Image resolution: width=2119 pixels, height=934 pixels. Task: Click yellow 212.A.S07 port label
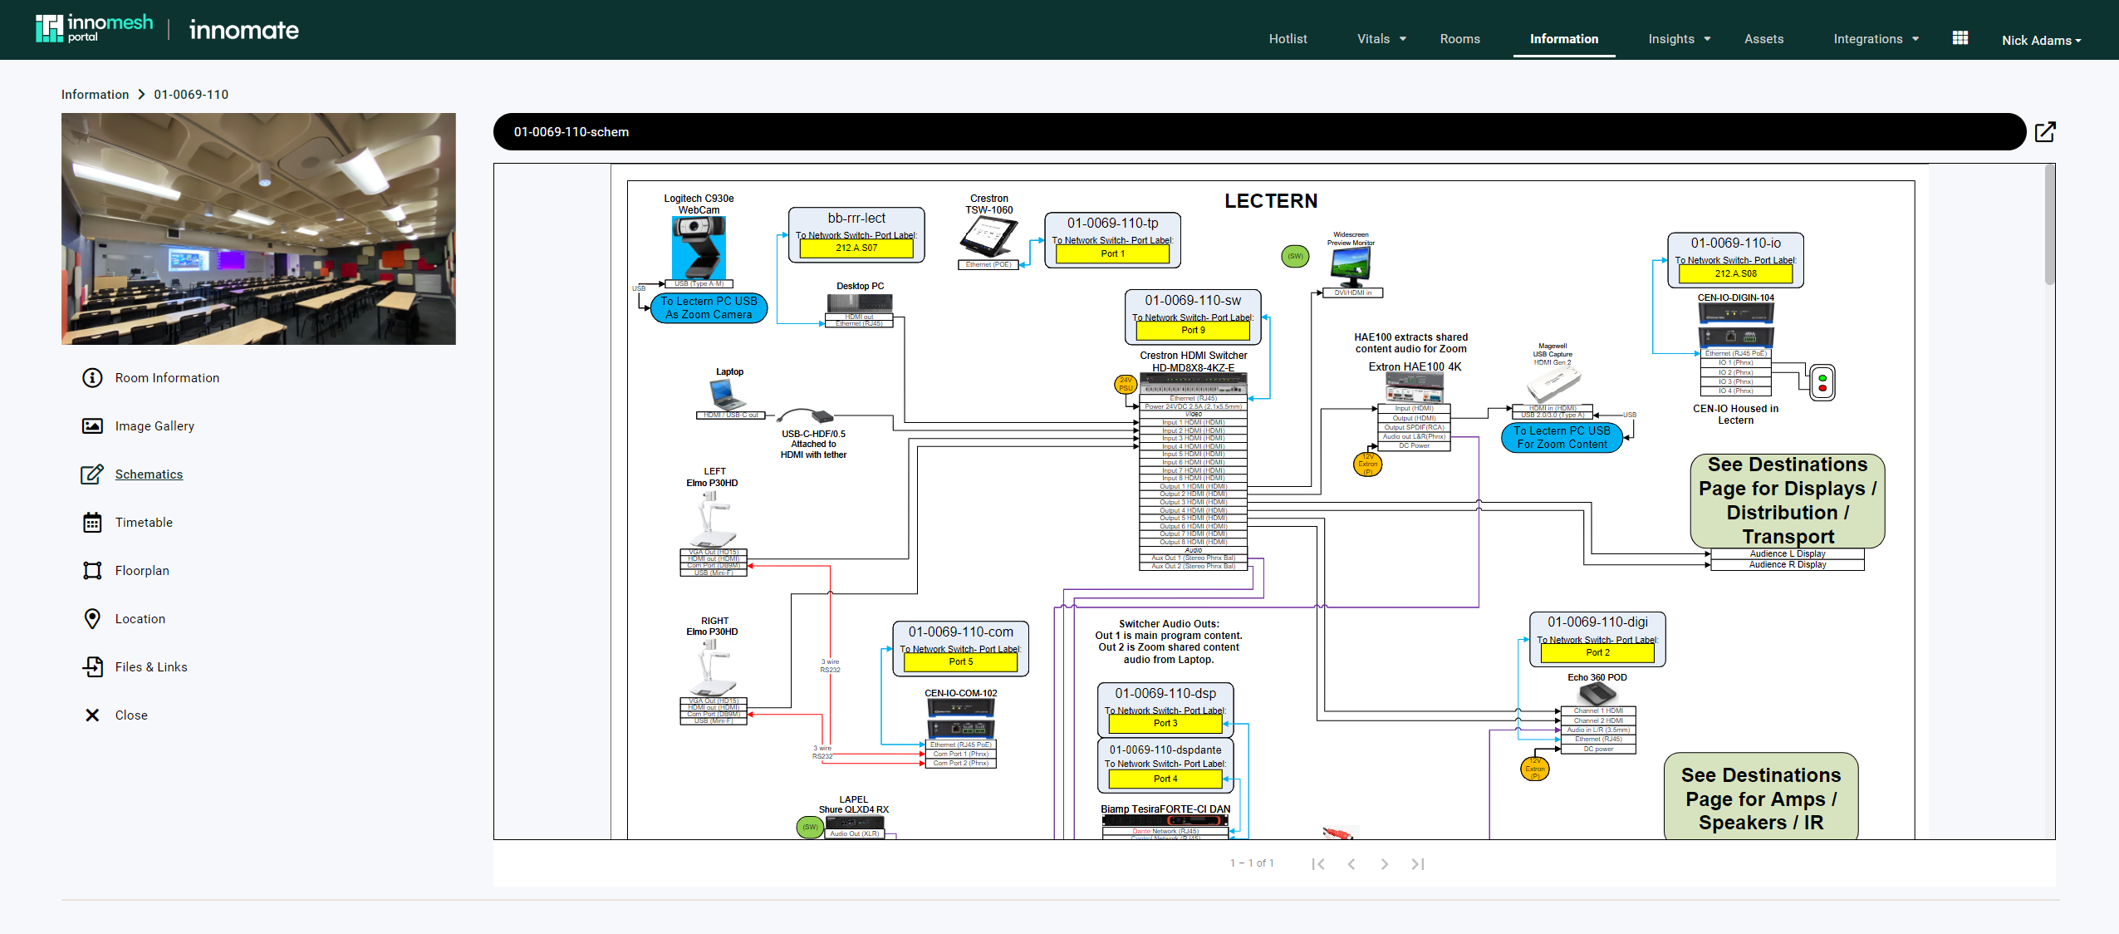856,248
